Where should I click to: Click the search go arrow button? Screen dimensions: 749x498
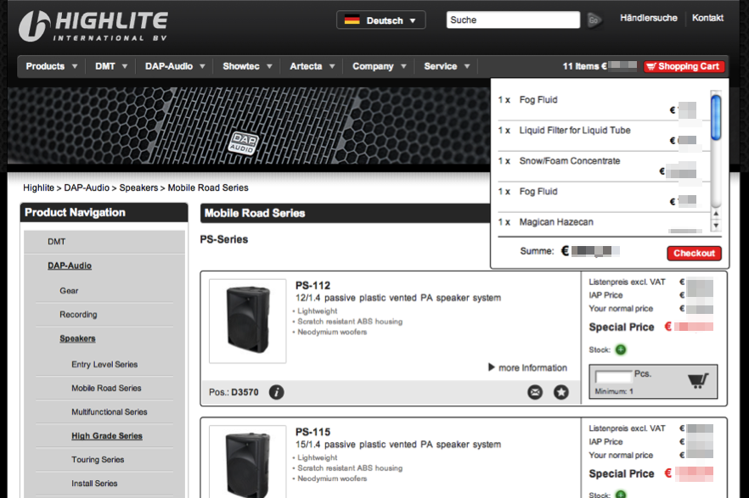594,20
